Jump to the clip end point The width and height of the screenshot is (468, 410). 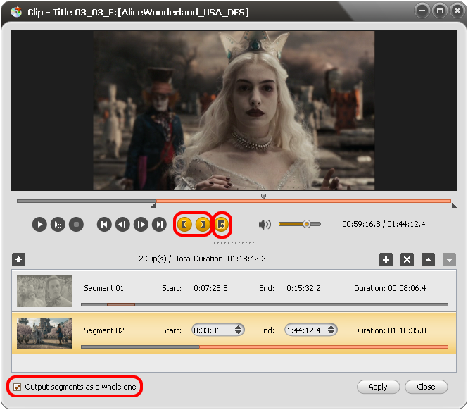(159, 225)
